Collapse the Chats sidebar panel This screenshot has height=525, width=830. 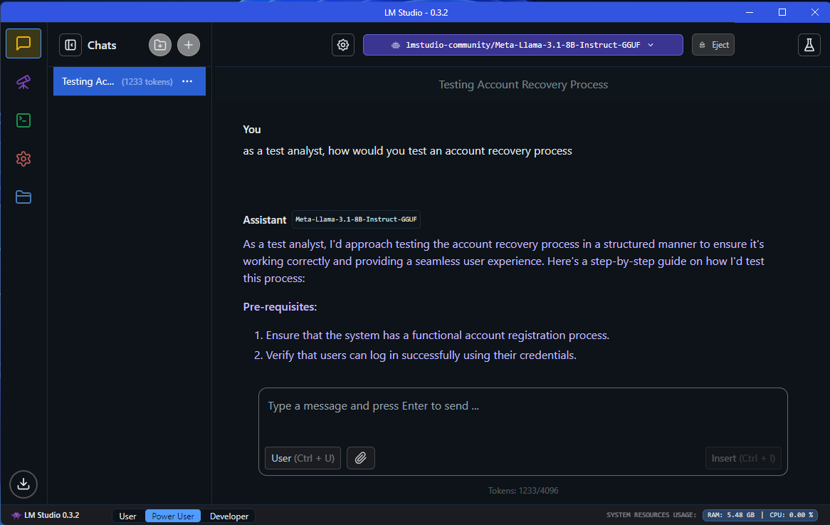point(70,45)
